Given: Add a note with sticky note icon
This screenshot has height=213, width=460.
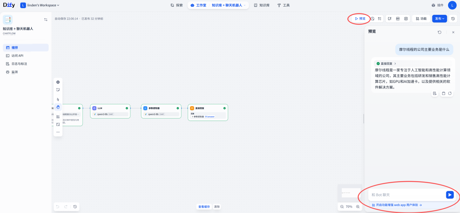Looking at the screenshot, I should [x=58, y=90].
